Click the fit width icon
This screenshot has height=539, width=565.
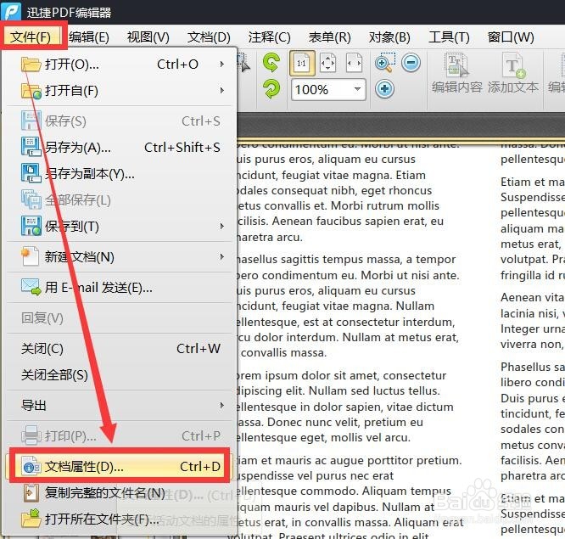pos(354,63)
